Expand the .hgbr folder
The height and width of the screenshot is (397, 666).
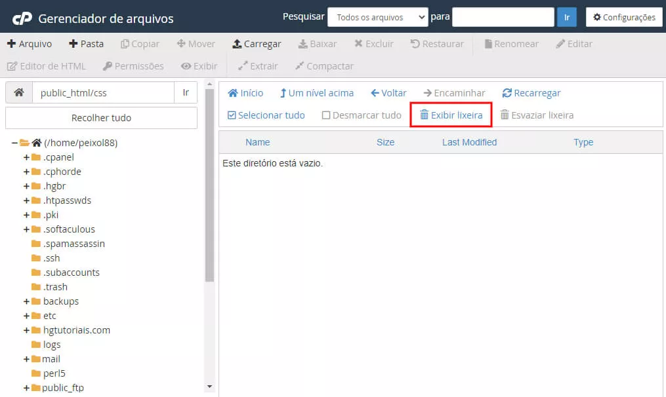click(26, 186)
